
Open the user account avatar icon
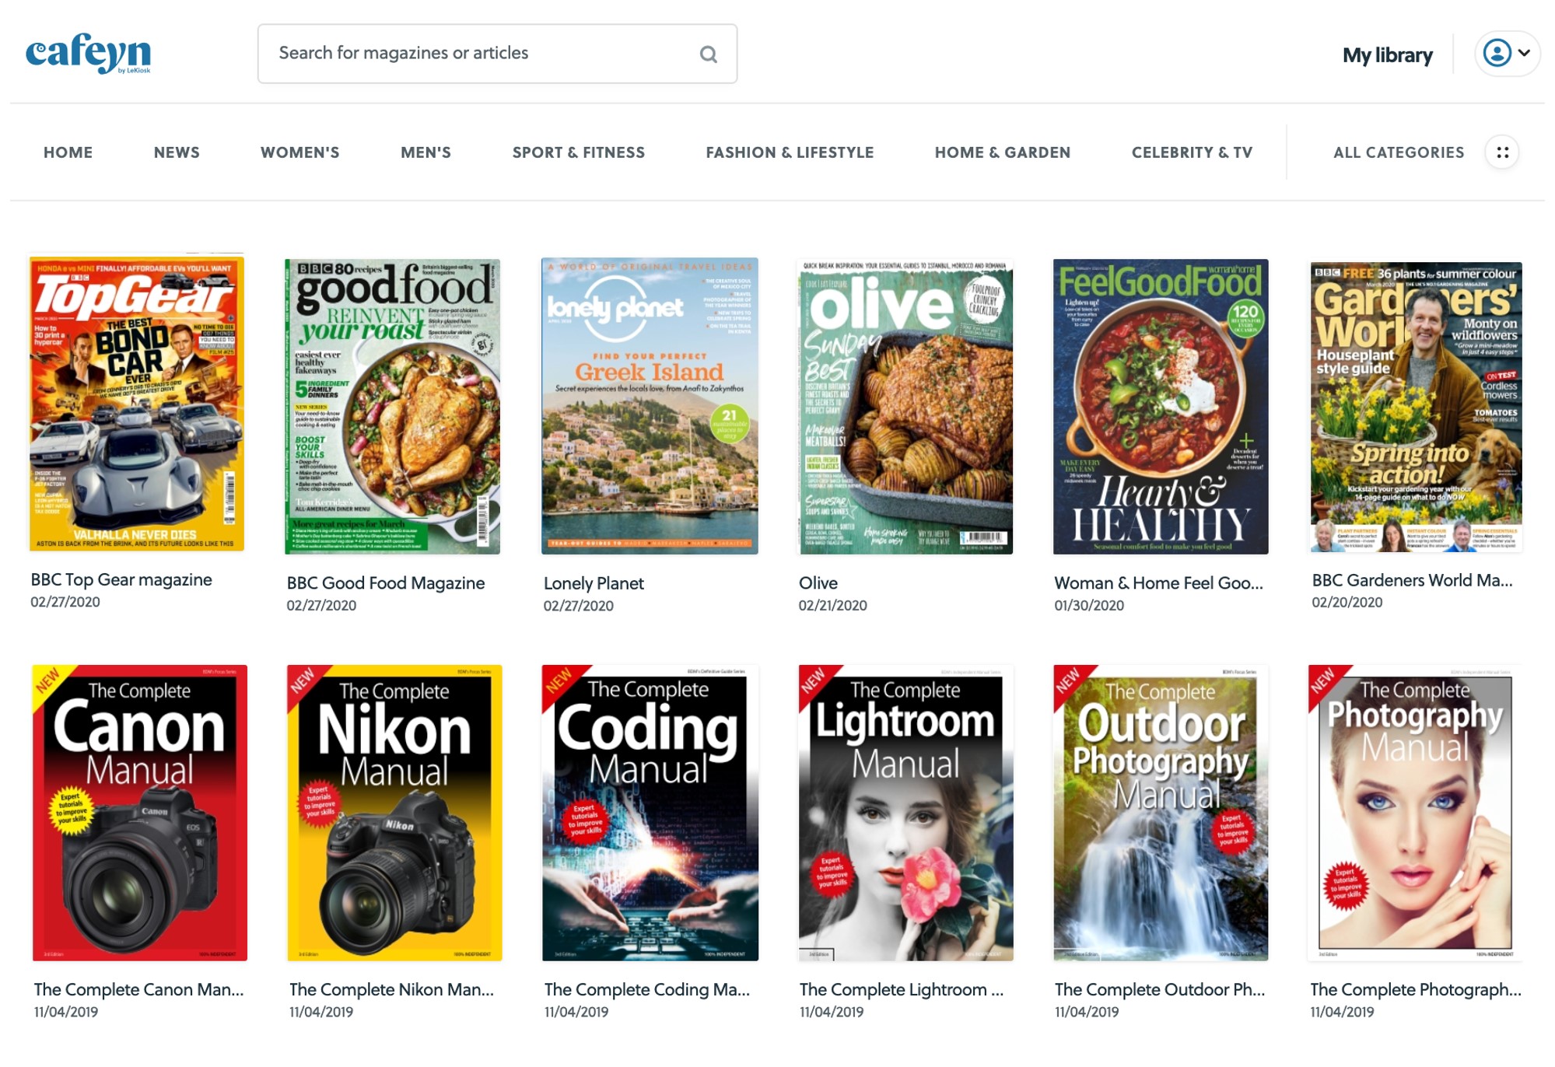pyautogui.click(x=1497, y=53)
